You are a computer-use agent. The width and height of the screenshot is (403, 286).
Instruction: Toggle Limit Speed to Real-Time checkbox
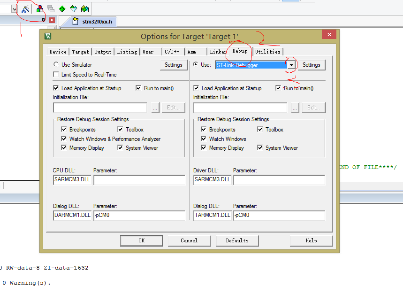56,75
